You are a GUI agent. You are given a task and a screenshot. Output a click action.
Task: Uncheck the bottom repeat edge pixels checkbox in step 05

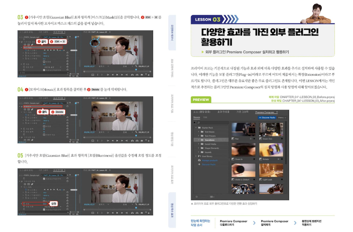[44, 210]
